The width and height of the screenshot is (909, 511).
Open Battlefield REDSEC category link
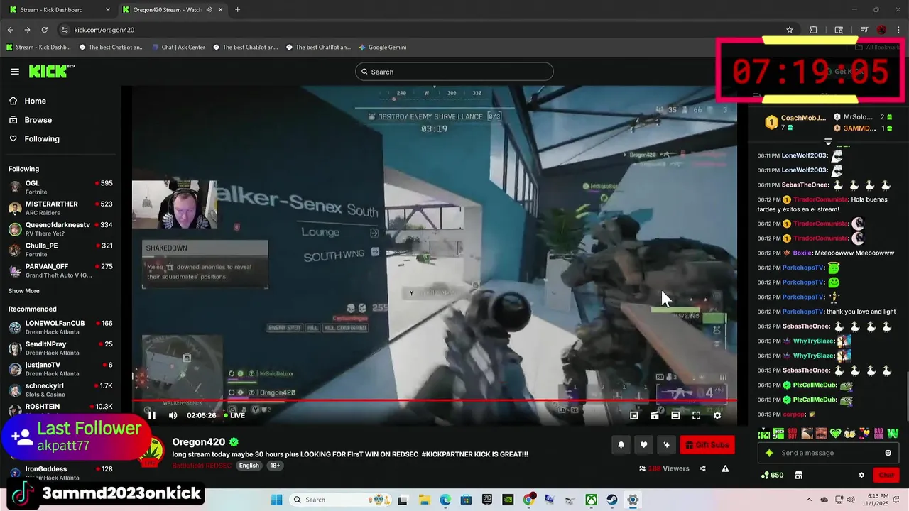202,466
